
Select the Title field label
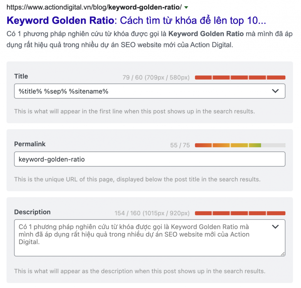coord(21,76)
